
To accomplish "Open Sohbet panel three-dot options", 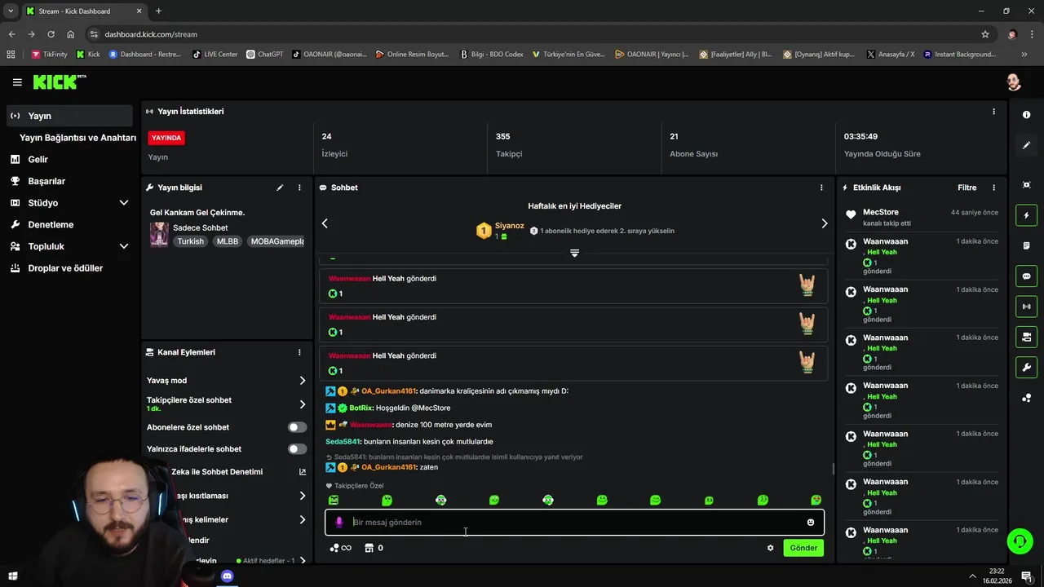I will pyautogui.click(x=821, y=188).
